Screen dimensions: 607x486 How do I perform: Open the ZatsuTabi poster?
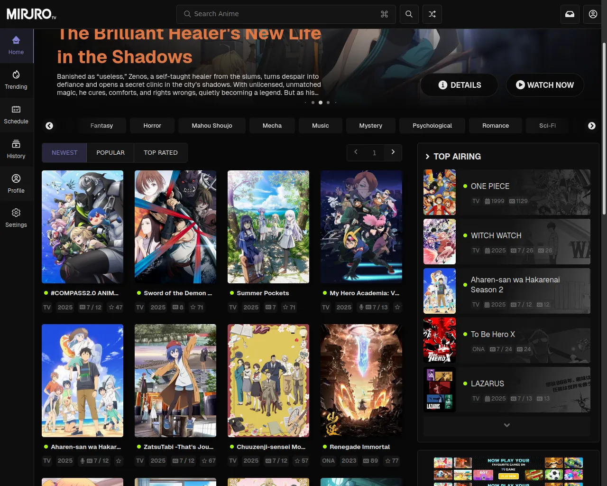click(x=175, y=381)
